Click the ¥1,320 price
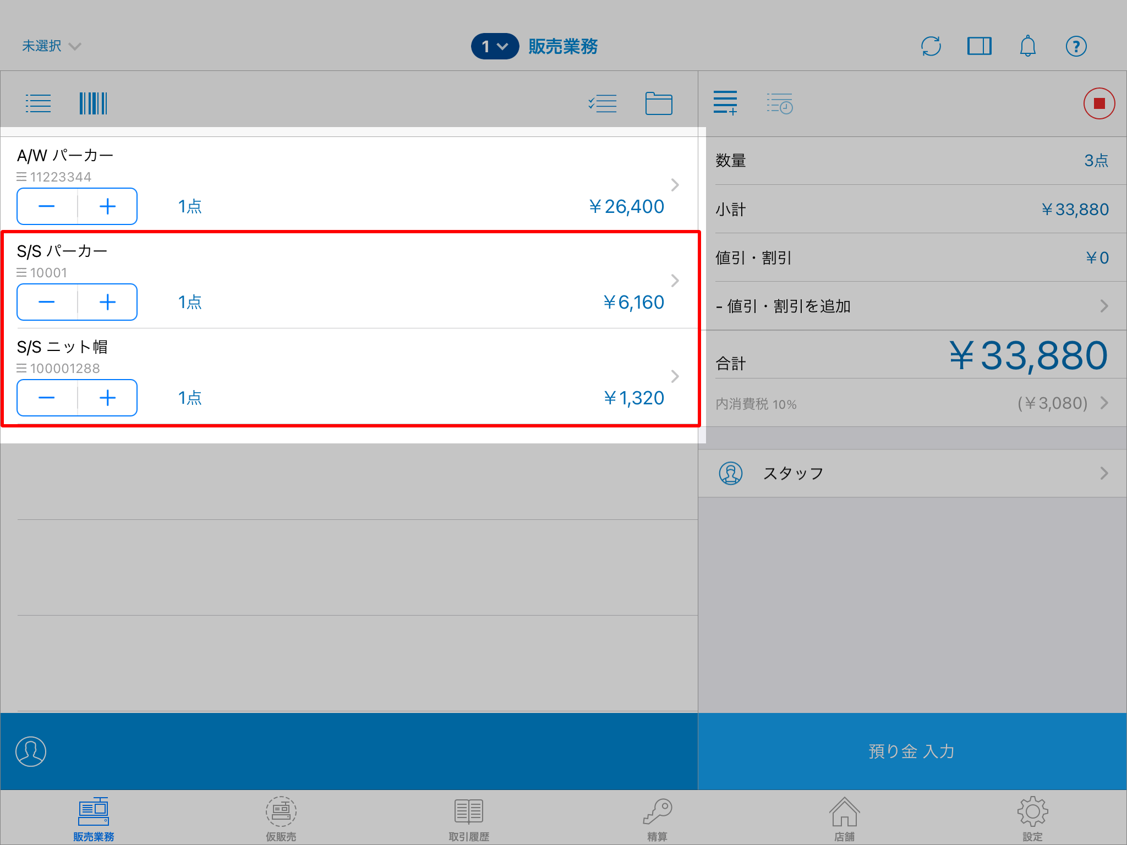 [x=633, y=398]
